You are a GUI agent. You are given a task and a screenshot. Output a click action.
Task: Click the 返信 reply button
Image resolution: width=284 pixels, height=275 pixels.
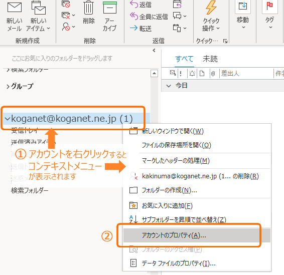point(140,5)
